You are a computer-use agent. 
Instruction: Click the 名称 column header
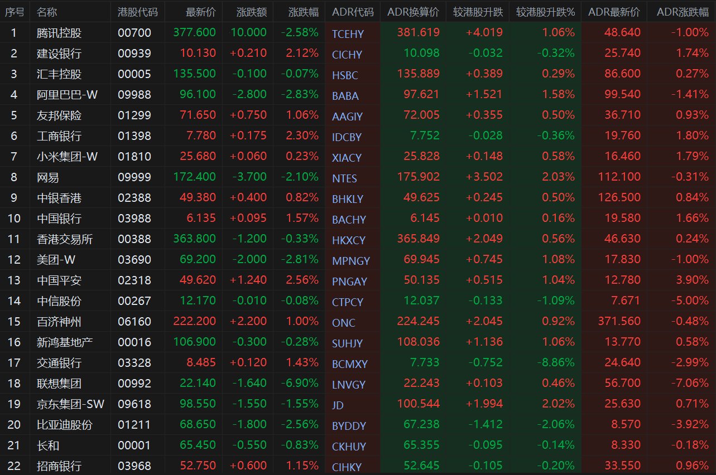[47, 12]
